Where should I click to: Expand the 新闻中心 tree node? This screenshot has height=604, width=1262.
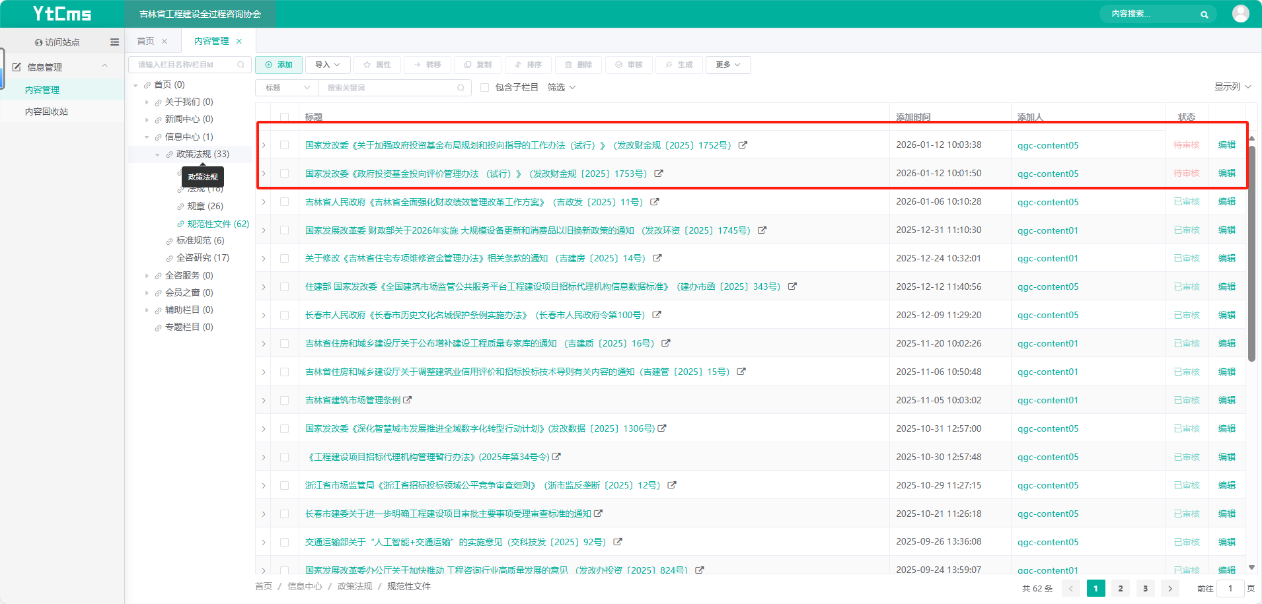(x=147, y=119)
